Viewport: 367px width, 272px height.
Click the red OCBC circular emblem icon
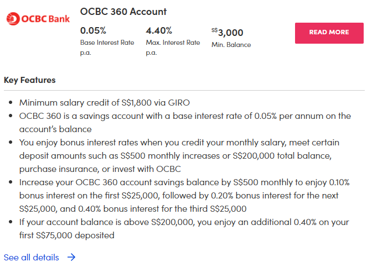click(x=13, y=19)
